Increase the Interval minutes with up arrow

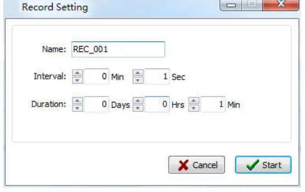pos(78,74)
